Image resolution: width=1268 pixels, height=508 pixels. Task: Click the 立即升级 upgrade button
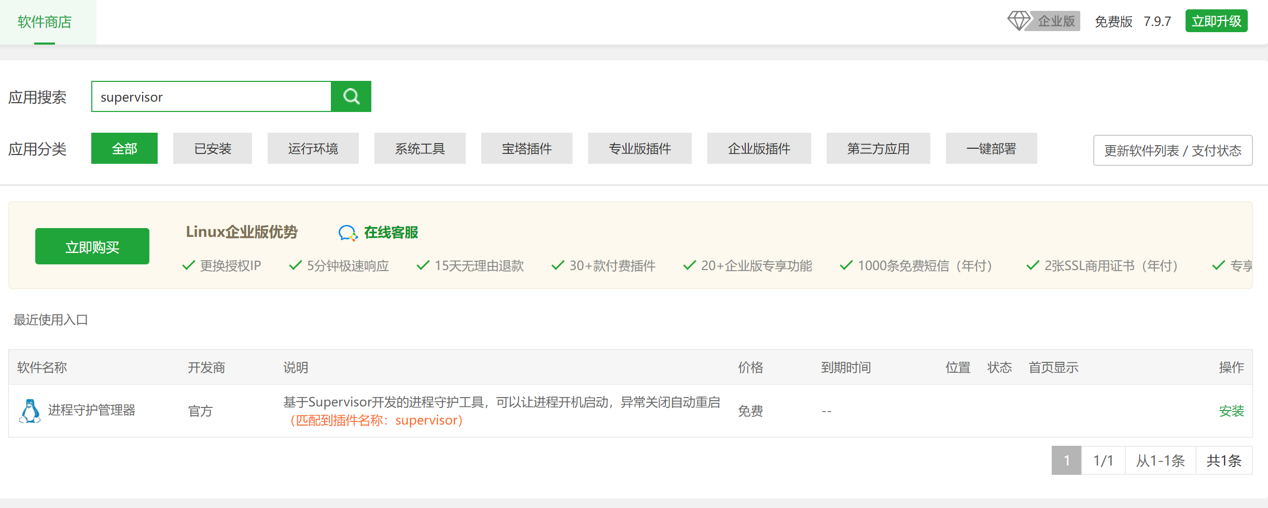[x=1216, y=21]
